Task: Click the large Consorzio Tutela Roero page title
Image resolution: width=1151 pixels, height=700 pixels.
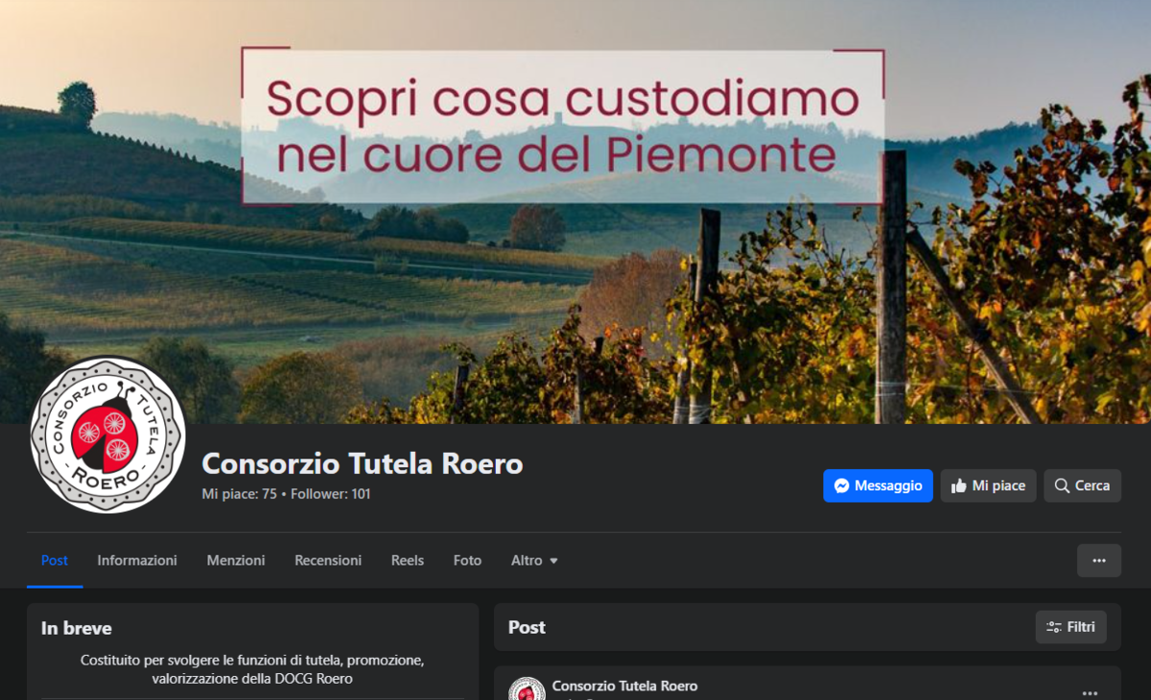Action: pos(362,464)
